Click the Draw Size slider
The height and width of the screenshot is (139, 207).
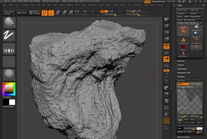[x=134, y=14]
